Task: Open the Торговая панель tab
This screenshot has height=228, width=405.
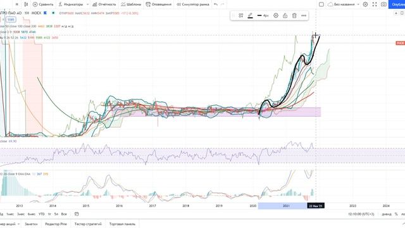Action: pyautogui.click(x=122, y=224)
